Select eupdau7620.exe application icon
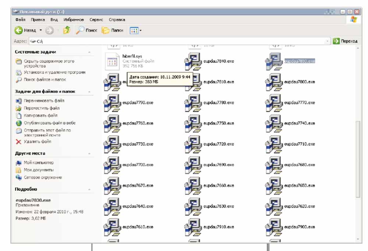The height and width of the screenshot is (251, 368). click(273, 206)
